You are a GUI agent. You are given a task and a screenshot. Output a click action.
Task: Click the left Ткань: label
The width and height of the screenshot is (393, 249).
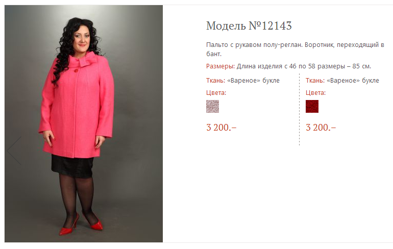point(216,81)
